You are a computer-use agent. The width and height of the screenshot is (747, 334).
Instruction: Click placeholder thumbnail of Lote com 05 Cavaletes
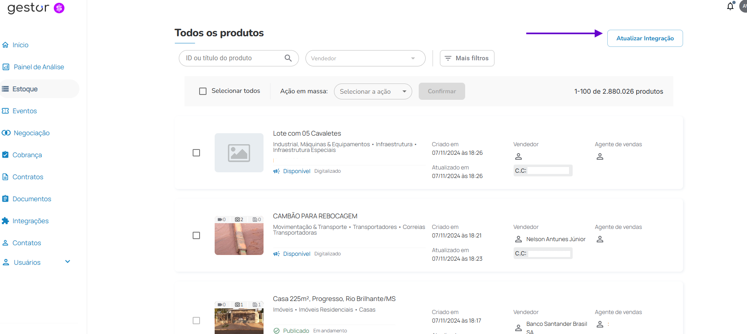coord(239,153)
